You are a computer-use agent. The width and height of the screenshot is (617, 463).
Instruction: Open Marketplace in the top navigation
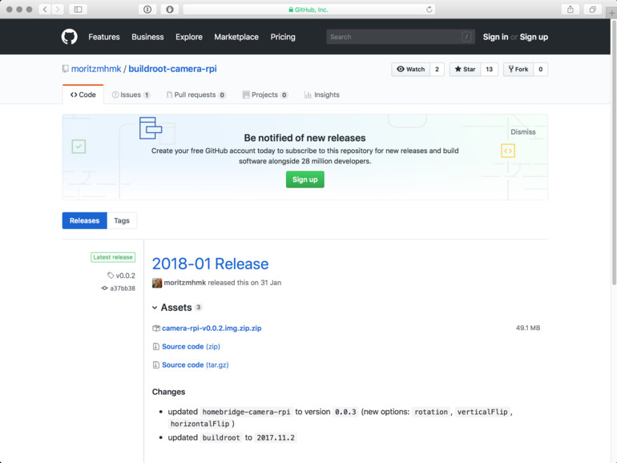click(x=236, y=37)
